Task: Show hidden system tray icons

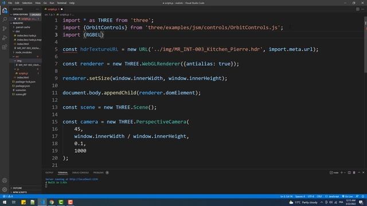Action: [x=322, y=202]
